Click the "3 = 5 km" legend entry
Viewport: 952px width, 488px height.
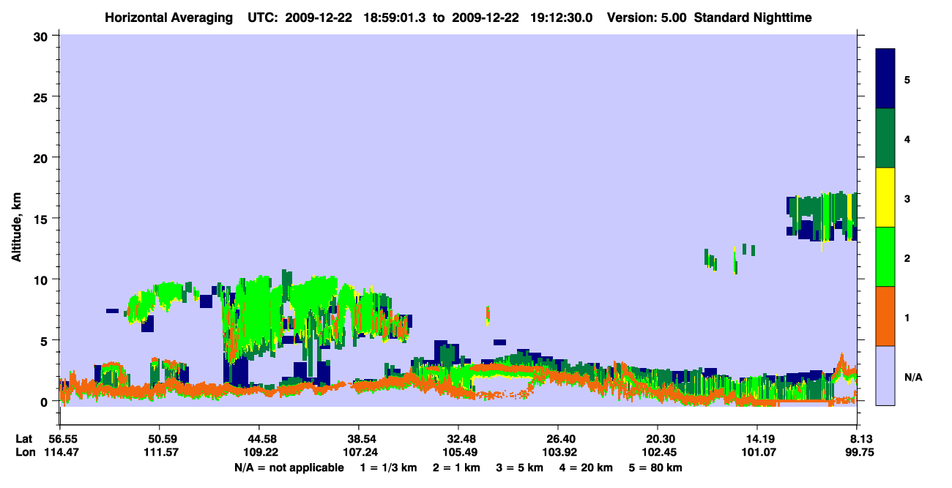pos(521,468)
